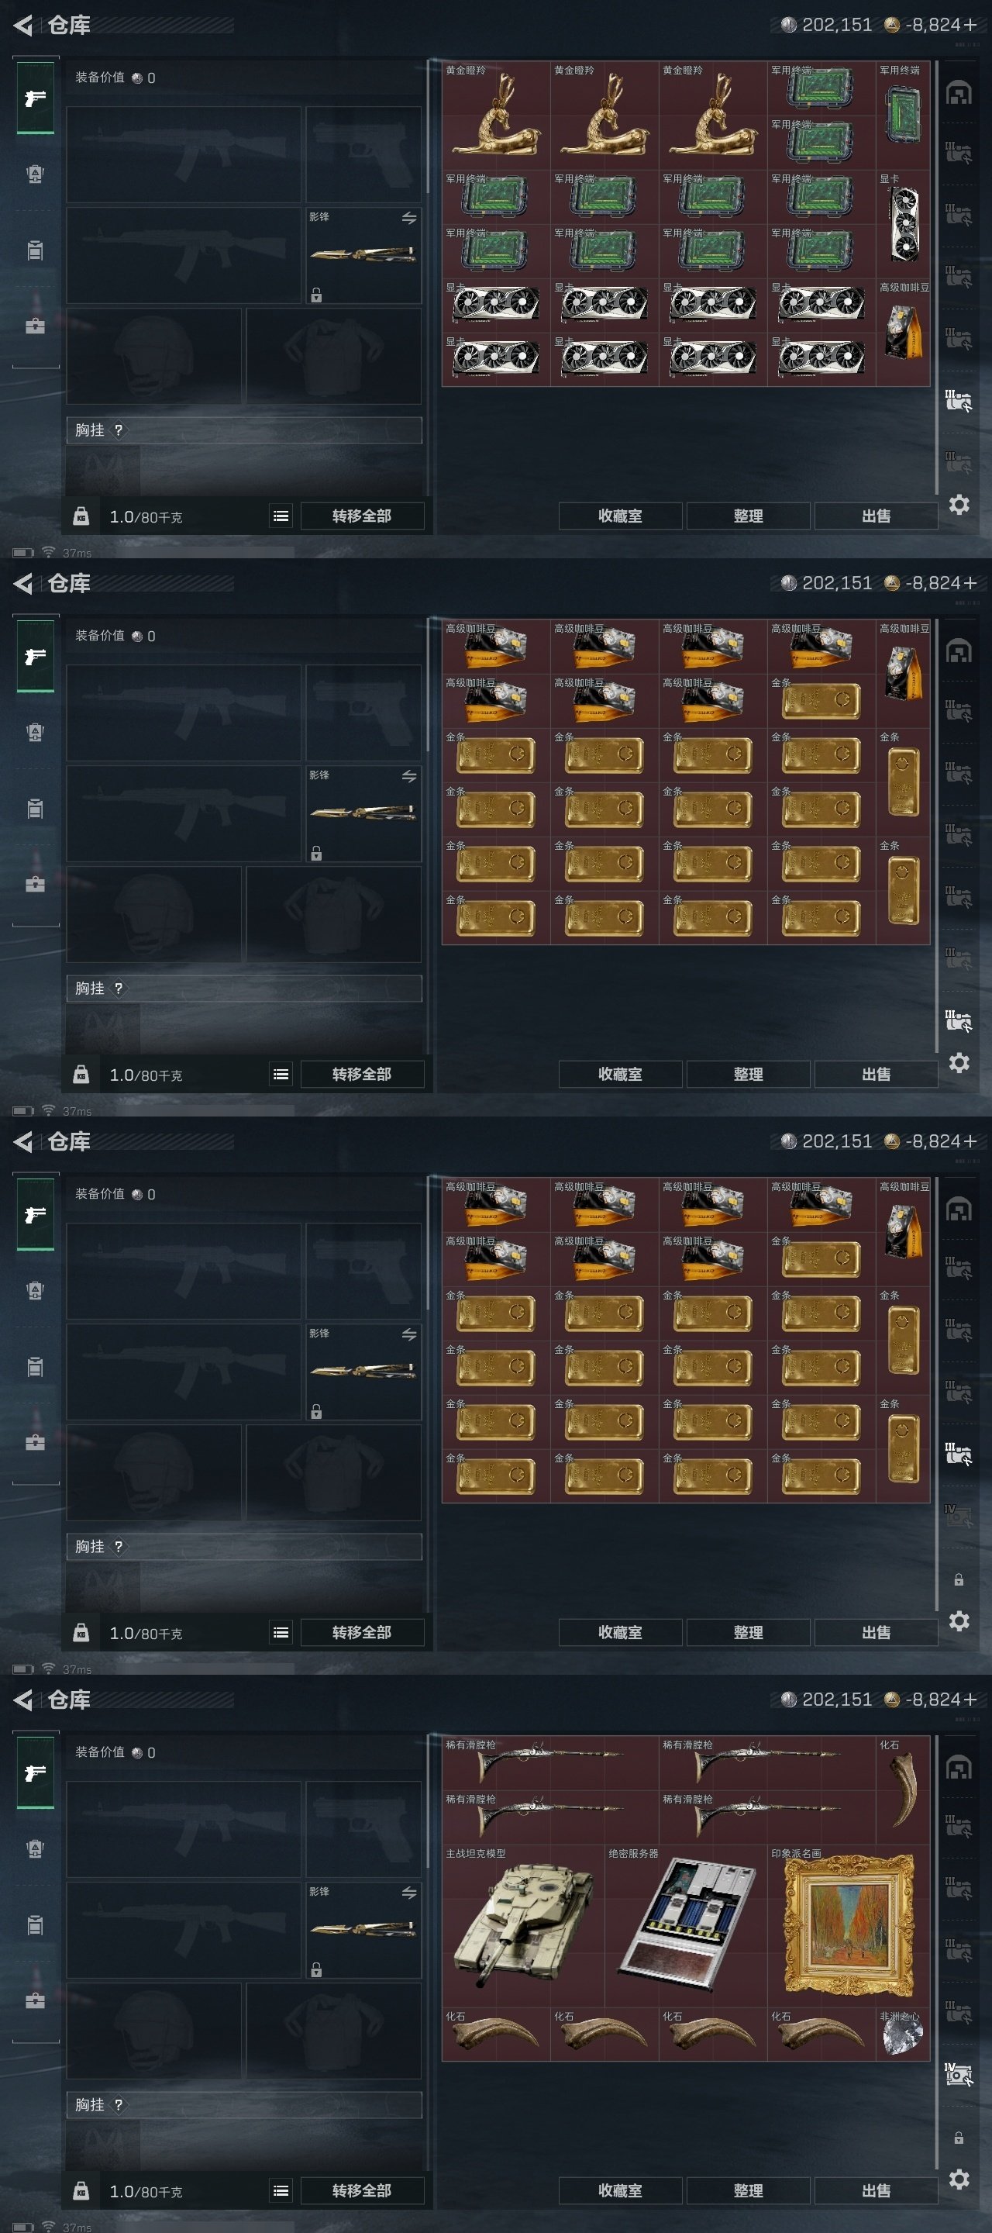Viewport: 992px width, 2233px height.
Task: Click the plus beside -8,824 on the 黄金瞪羚 screen
Action: pos(970,25)
